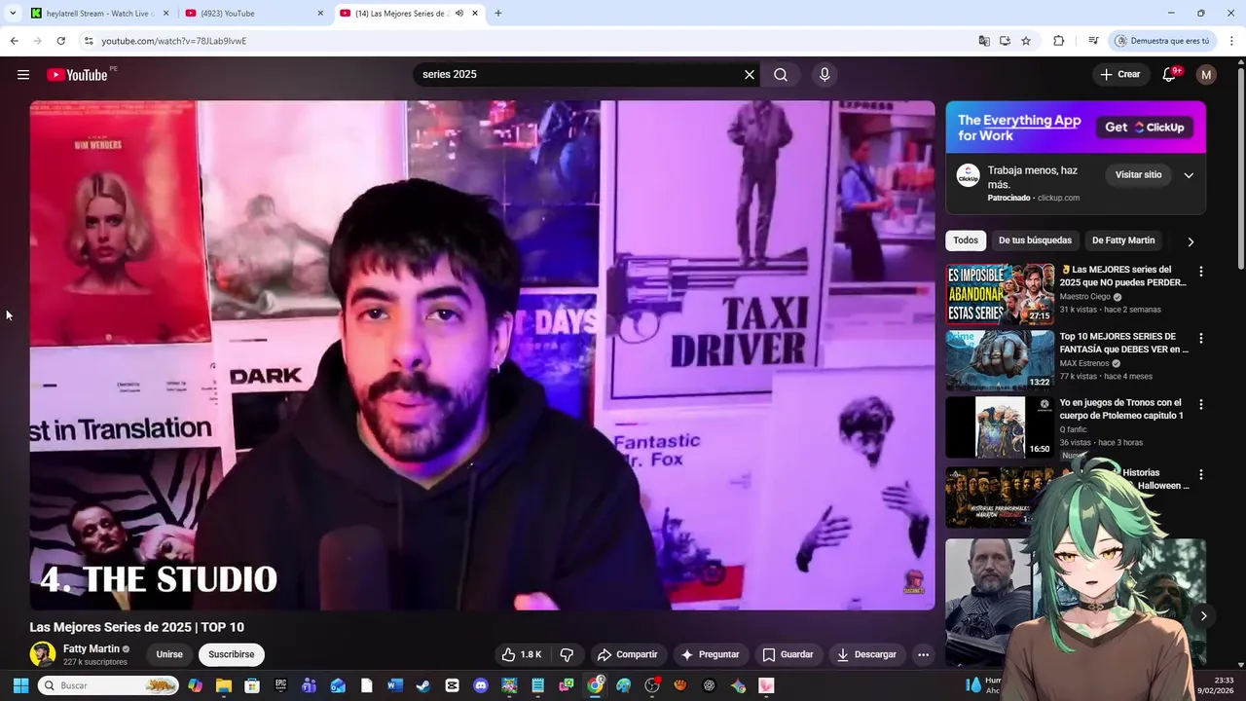Open the YouTube hamburger guide menu

coord(23,75)
